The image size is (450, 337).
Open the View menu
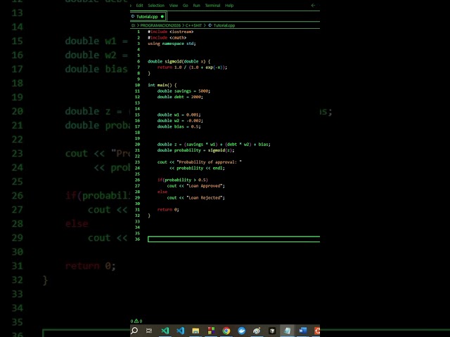[x=174, y=6]
